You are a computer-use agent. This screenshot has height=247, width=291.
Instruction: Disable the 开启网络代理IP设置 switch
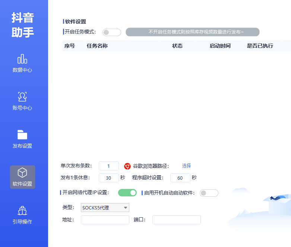pos(127,193)
